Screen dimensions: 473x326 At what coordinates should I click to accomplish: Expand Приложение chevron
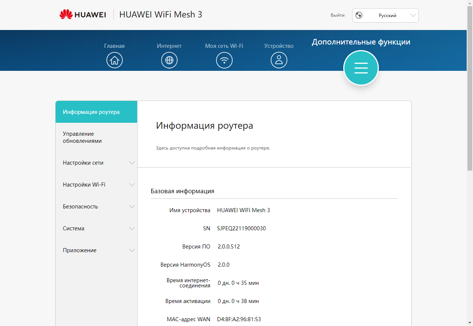(132, 250)
